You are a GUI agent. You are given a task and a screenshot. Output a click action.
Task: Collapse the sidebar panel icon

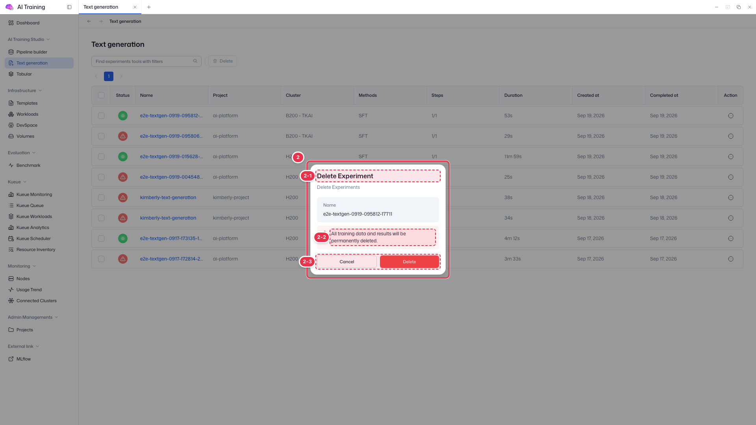pyautogui.click(x=69, y=7)
